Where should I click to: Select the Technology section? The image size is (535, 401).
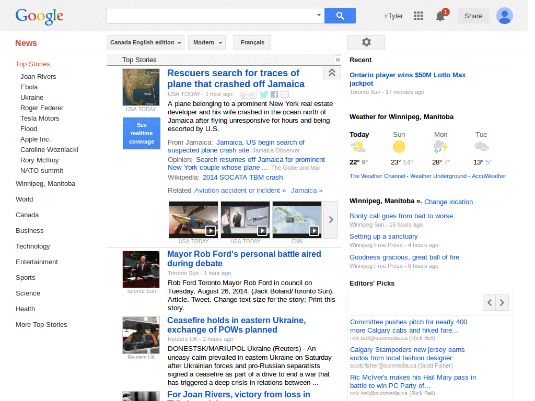click(33, 246)
